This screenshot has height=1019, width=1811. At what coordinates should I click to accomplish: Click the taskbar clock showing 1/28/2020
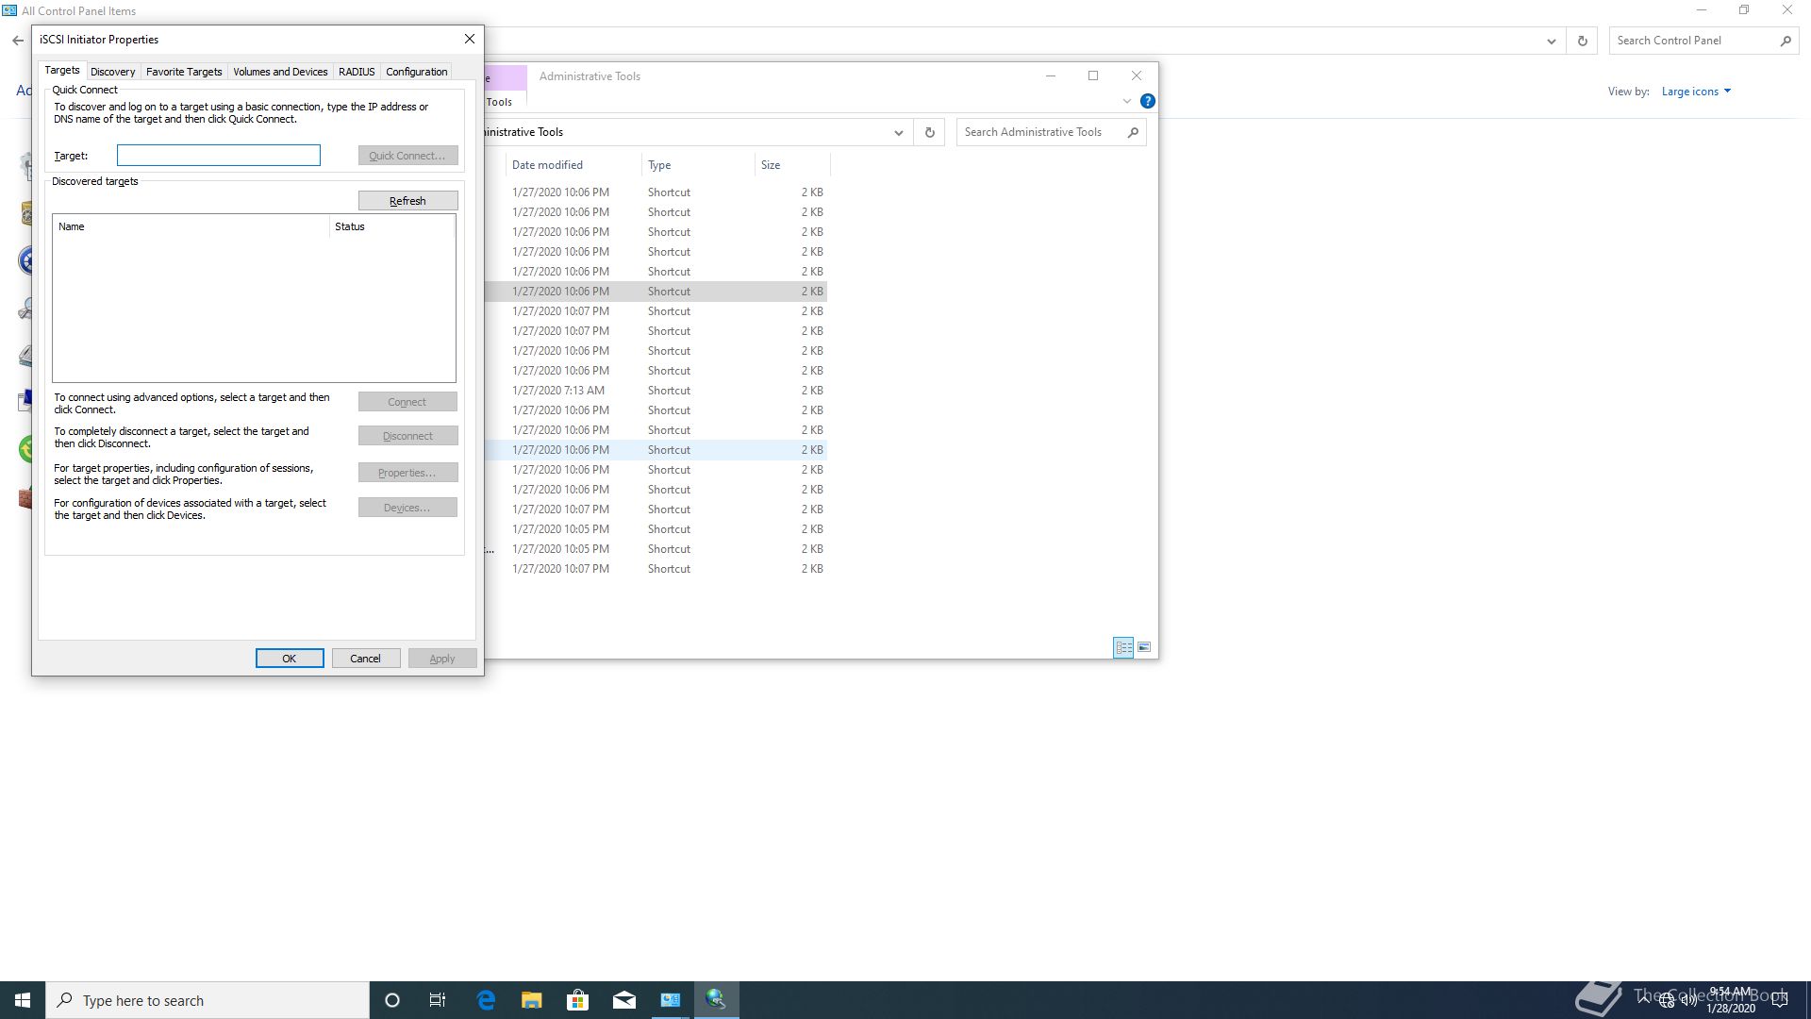pyautogui.click(x=1730, y=1000)
